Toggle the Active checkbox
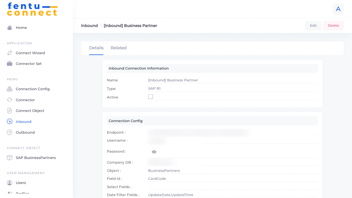This screenshot has width=352, height=198. 150,97
